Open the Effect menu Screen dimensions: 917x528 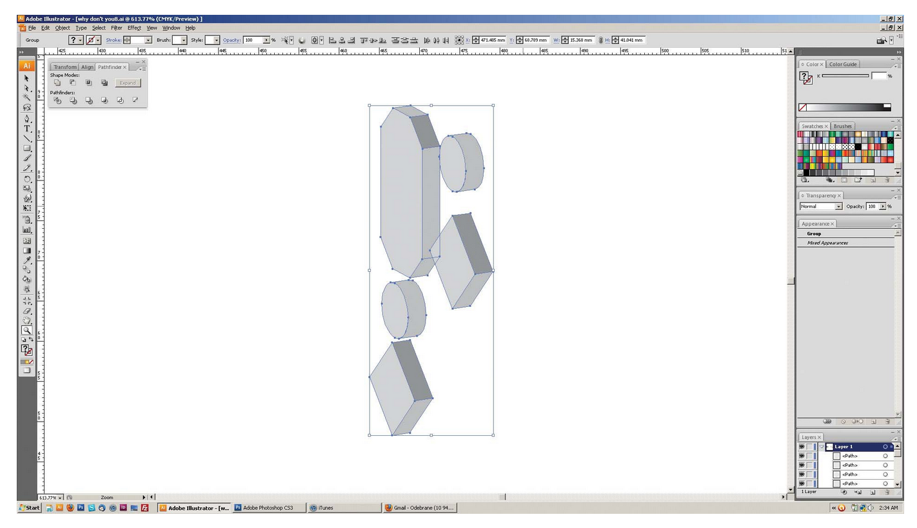point(134,28)
